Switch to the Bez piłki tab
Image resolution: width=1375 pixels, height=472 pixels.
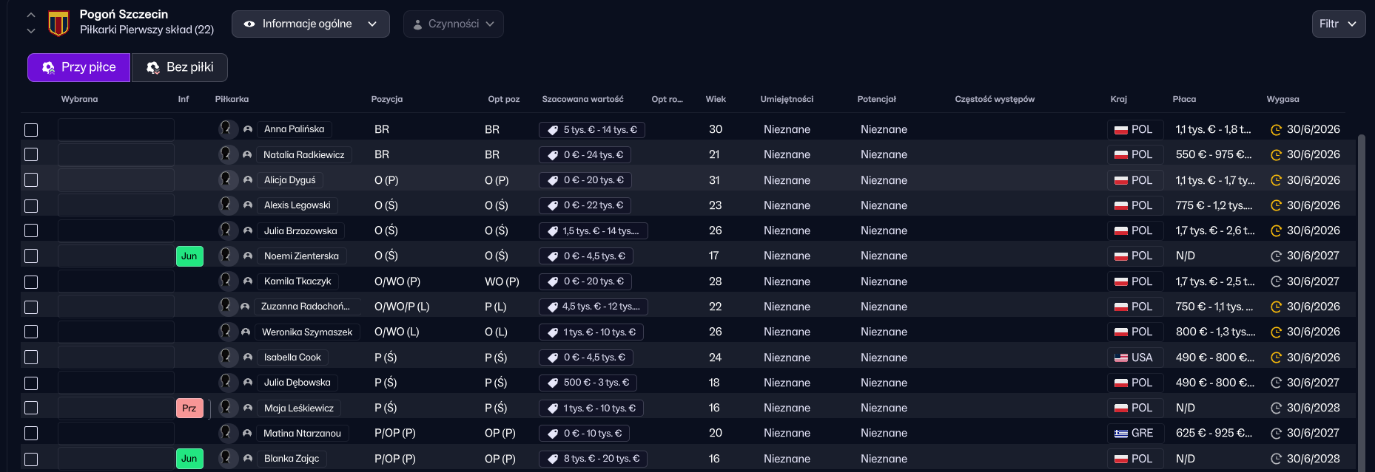click(180, 67)
